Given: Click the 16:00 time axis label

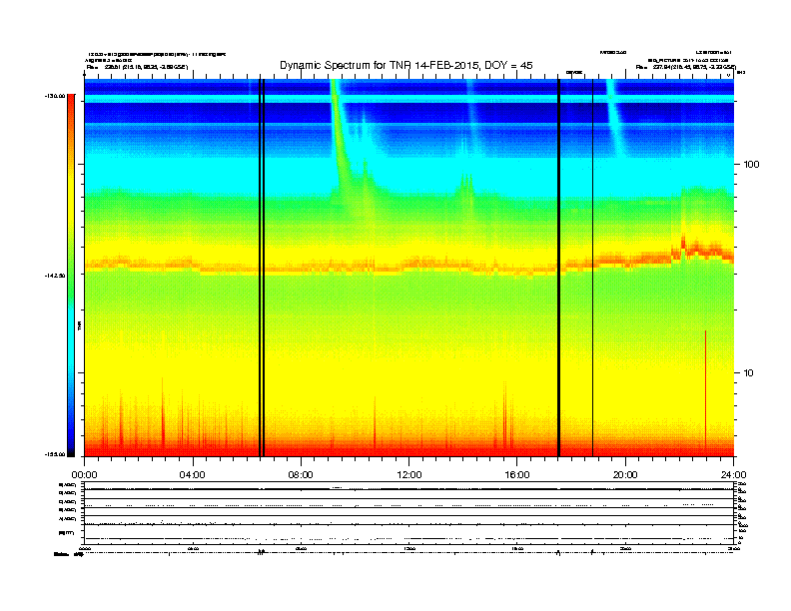Looking at the screenshot, I should (517, 475).
